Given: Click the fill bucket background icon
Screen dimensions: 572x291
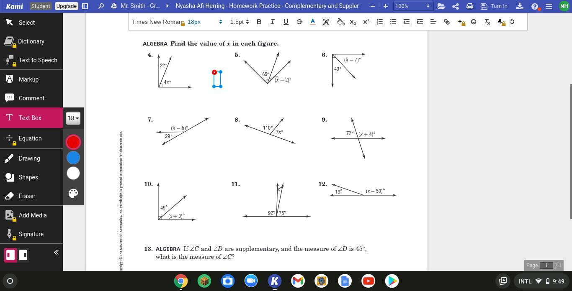Looking at the screenshot, I should [x=340, y=22].
